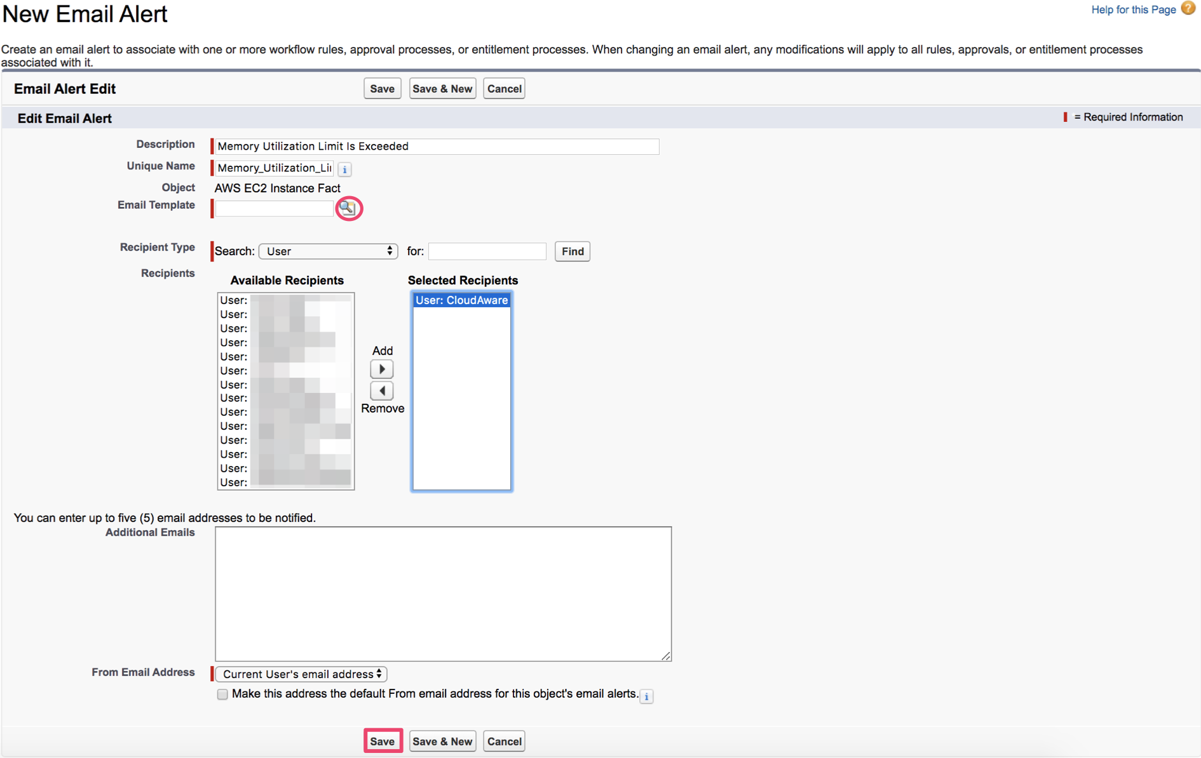Click the help question mark icon
Viewport: 1201px width, 758px height.
(x=1188, y=9)
